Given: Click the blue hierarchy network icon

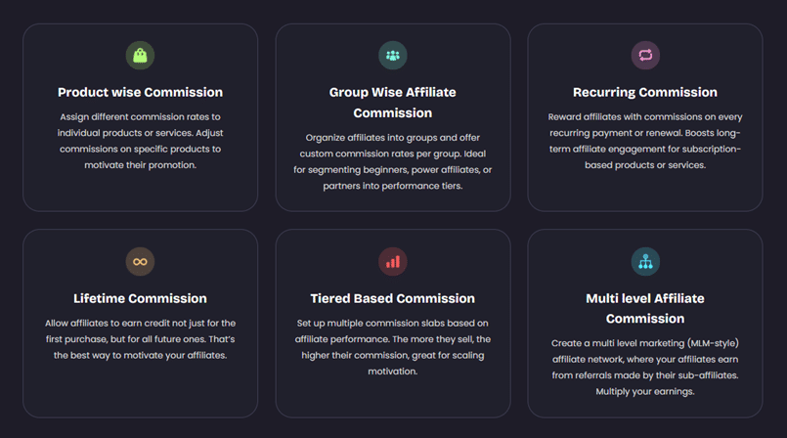Looking at the screenshot, I should click(645, 262).
